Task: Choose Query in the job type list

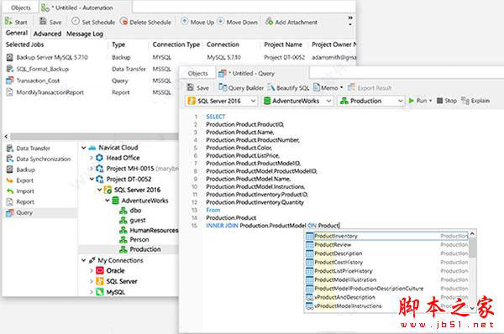Action: click(x=24, y=212)
